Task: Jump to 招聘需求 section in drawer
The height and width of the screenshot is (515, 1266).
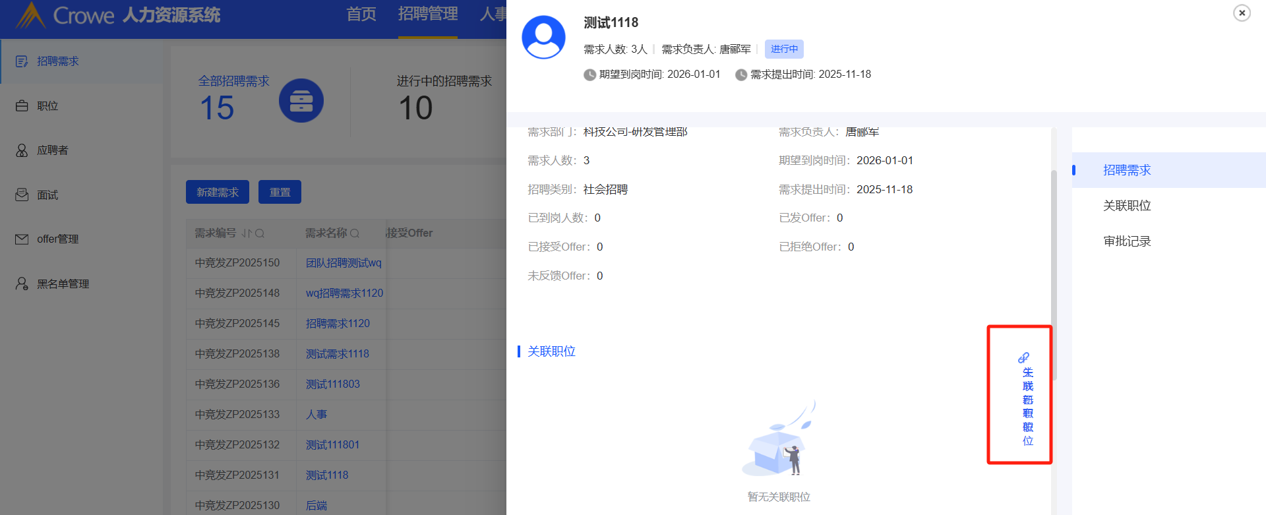Action: [x=1169, y=170]
